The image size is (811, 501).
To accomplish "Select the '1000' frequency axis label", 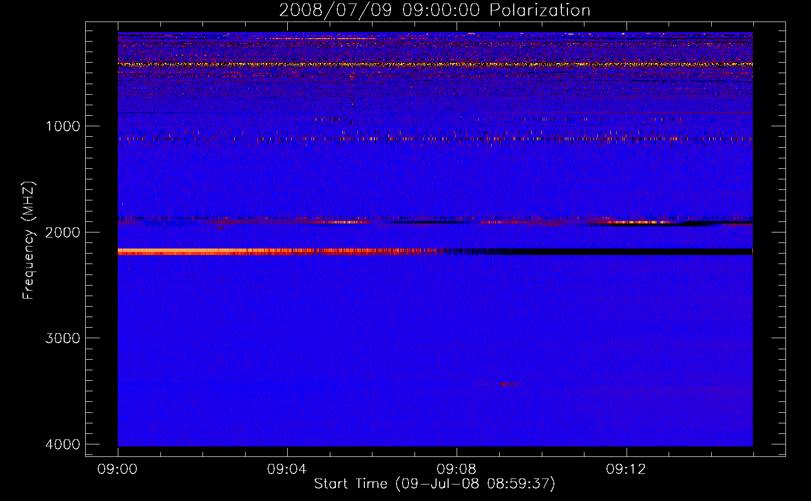I will coord(63,126).
